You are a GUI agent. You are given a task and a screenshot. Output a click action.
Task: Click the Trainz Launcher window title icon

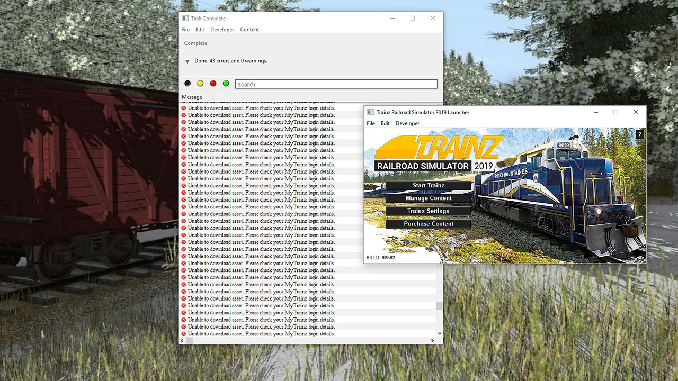coord(371,112)
